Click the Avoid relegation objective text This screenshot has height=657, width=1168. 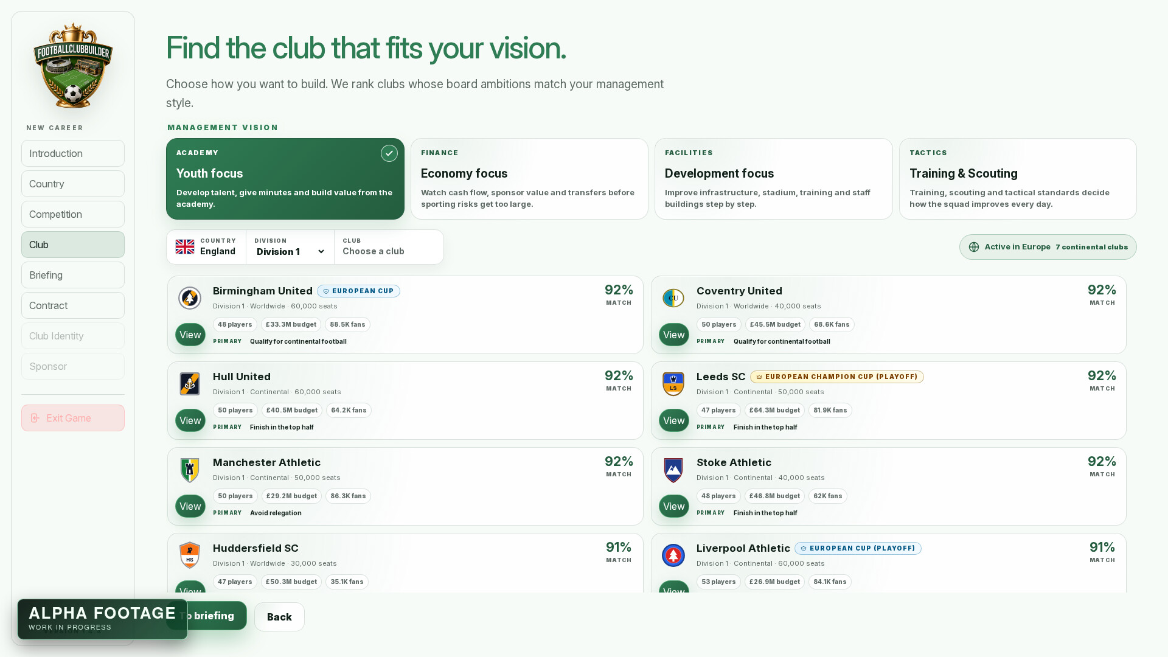tap(276, 513)
